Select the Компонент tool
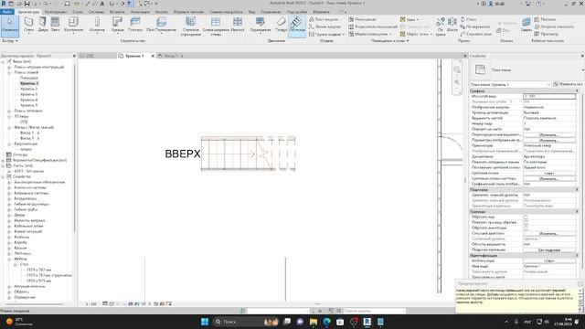This screenshot has width=585, height=329. pyautogui.click(x=73, y=25)
